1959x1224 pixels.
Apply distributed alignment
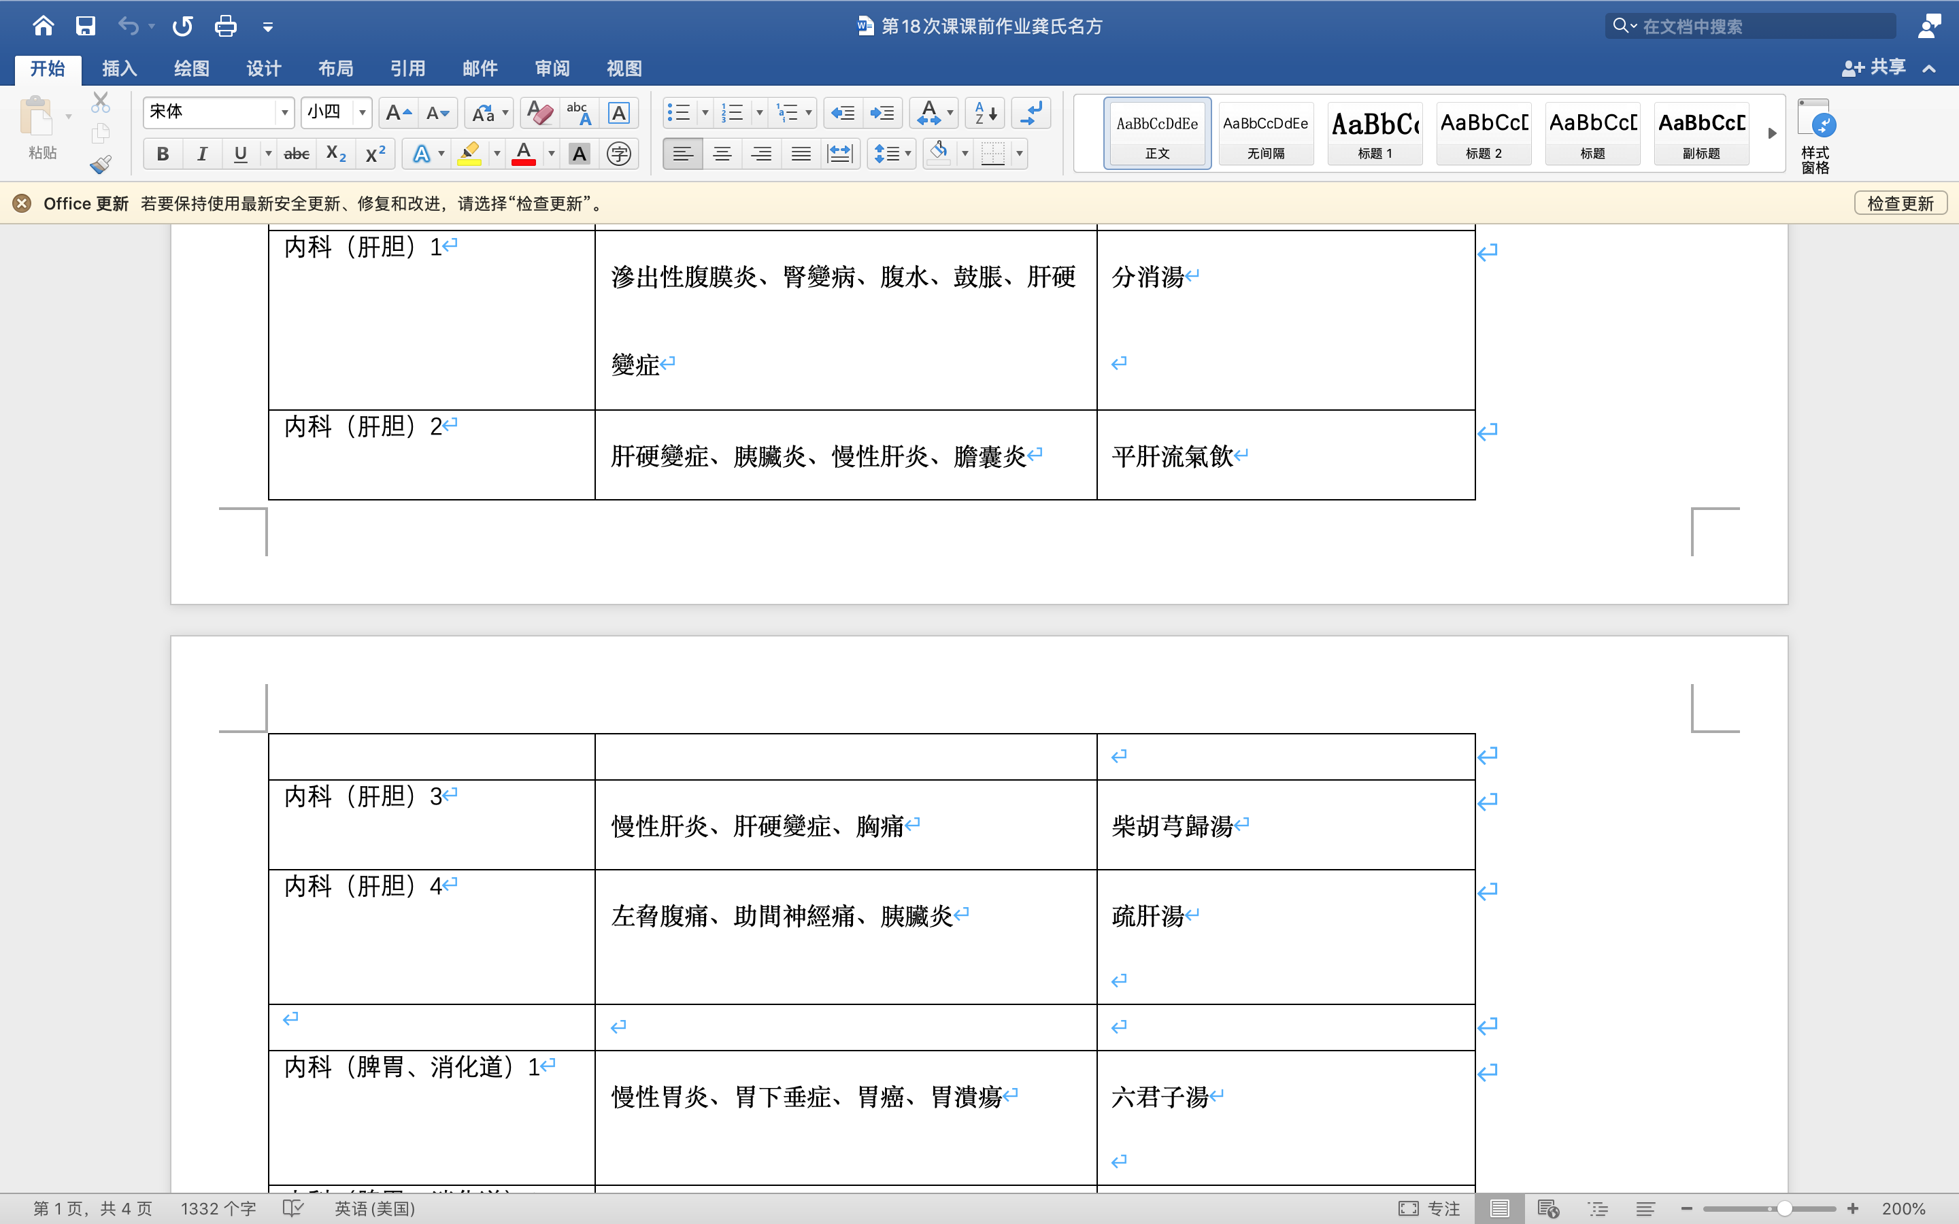840,154
